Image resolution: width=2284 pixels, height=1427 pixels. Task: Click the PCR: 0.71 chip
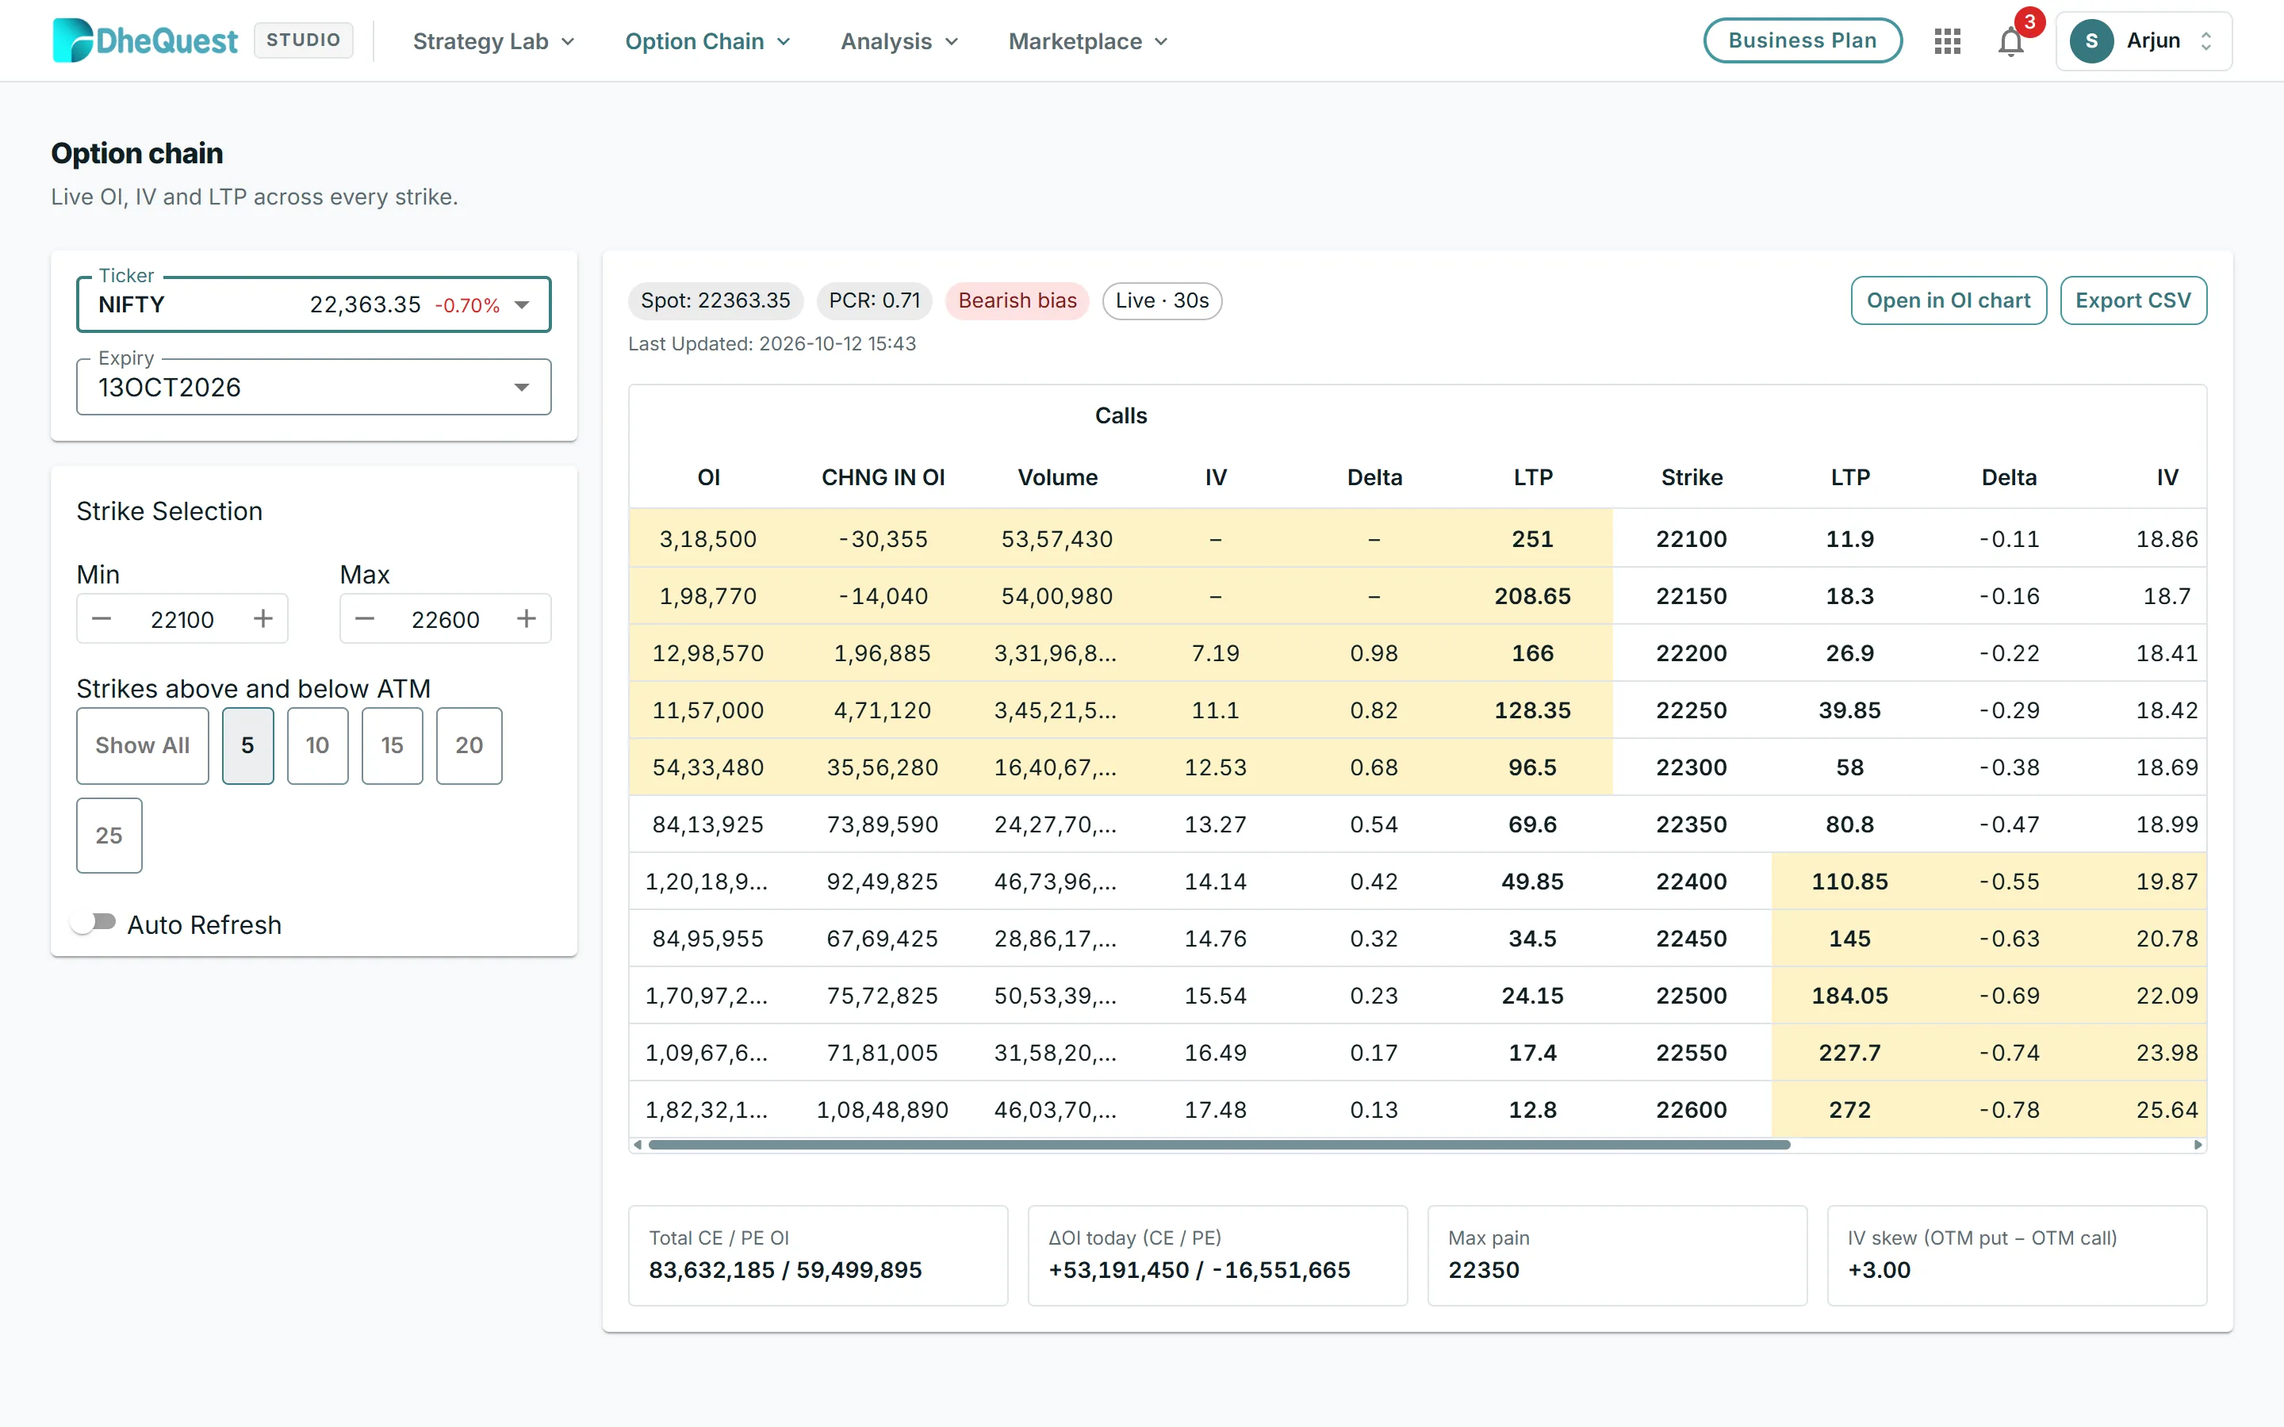point(874,300)
